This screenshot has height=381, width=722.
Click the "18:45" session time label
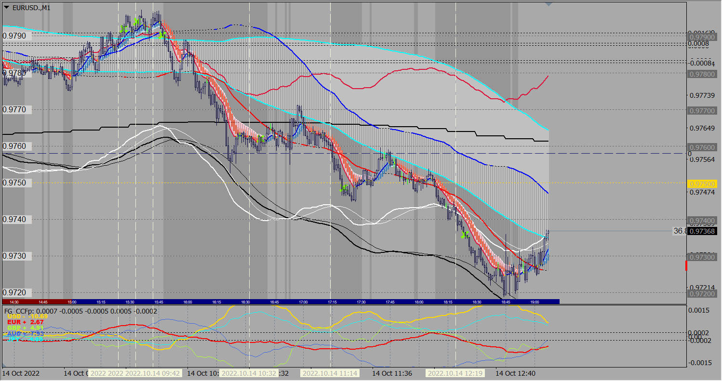pos(506,302)
